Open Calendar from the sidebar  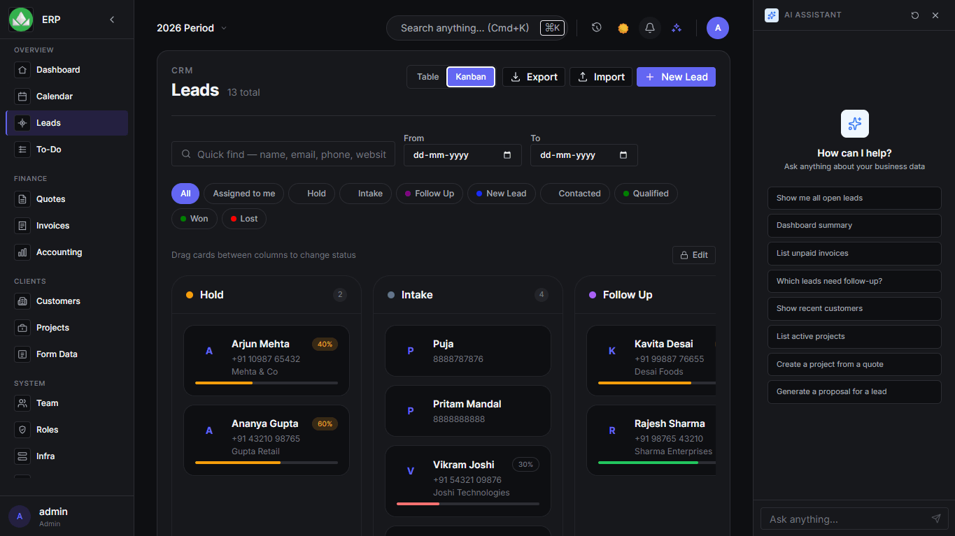pos(66,96)
